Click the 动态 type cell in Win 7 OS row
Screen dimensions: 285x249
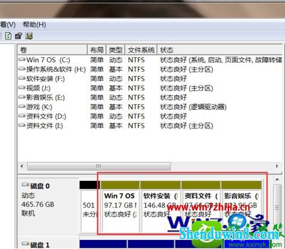pos(116,60)
